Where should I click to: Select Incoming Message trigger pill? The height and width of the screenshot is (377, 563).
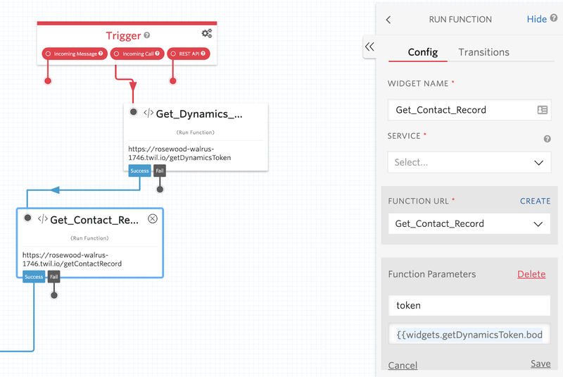(x=74, y=54)
